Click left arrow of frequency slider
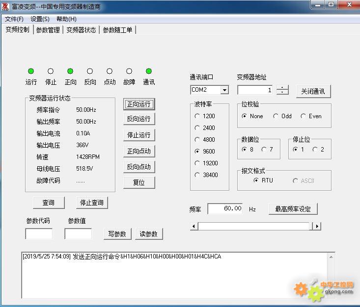This screenshot has width=360, height=307. click(194, 226)
